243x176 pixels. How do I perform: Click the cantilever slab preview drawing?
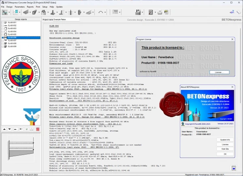(x=21, y=148)
